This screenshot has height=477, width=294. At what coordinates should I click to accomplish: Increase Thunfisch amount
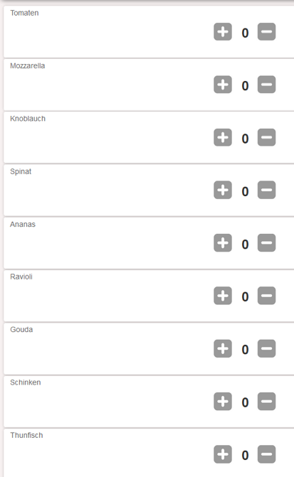pos(223,454)
